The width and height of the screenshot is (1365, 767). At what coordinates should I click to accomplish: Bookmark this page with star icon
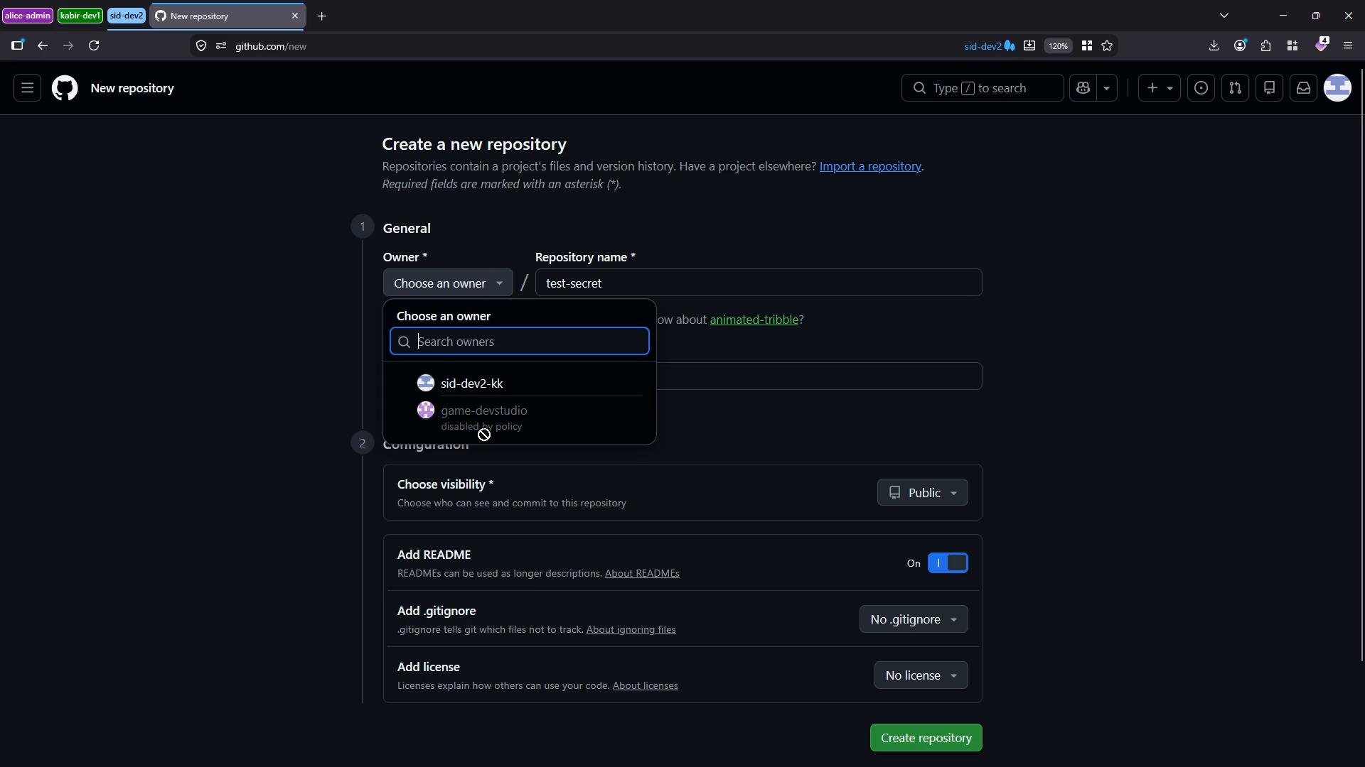point(1107,45)
